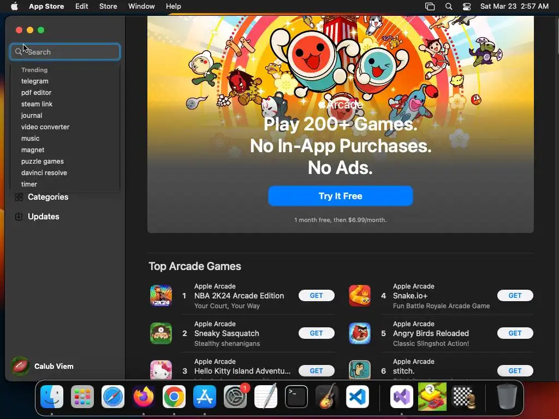
Task: Open Hello Kitty Island Adventure app icon
Action: 161,370
